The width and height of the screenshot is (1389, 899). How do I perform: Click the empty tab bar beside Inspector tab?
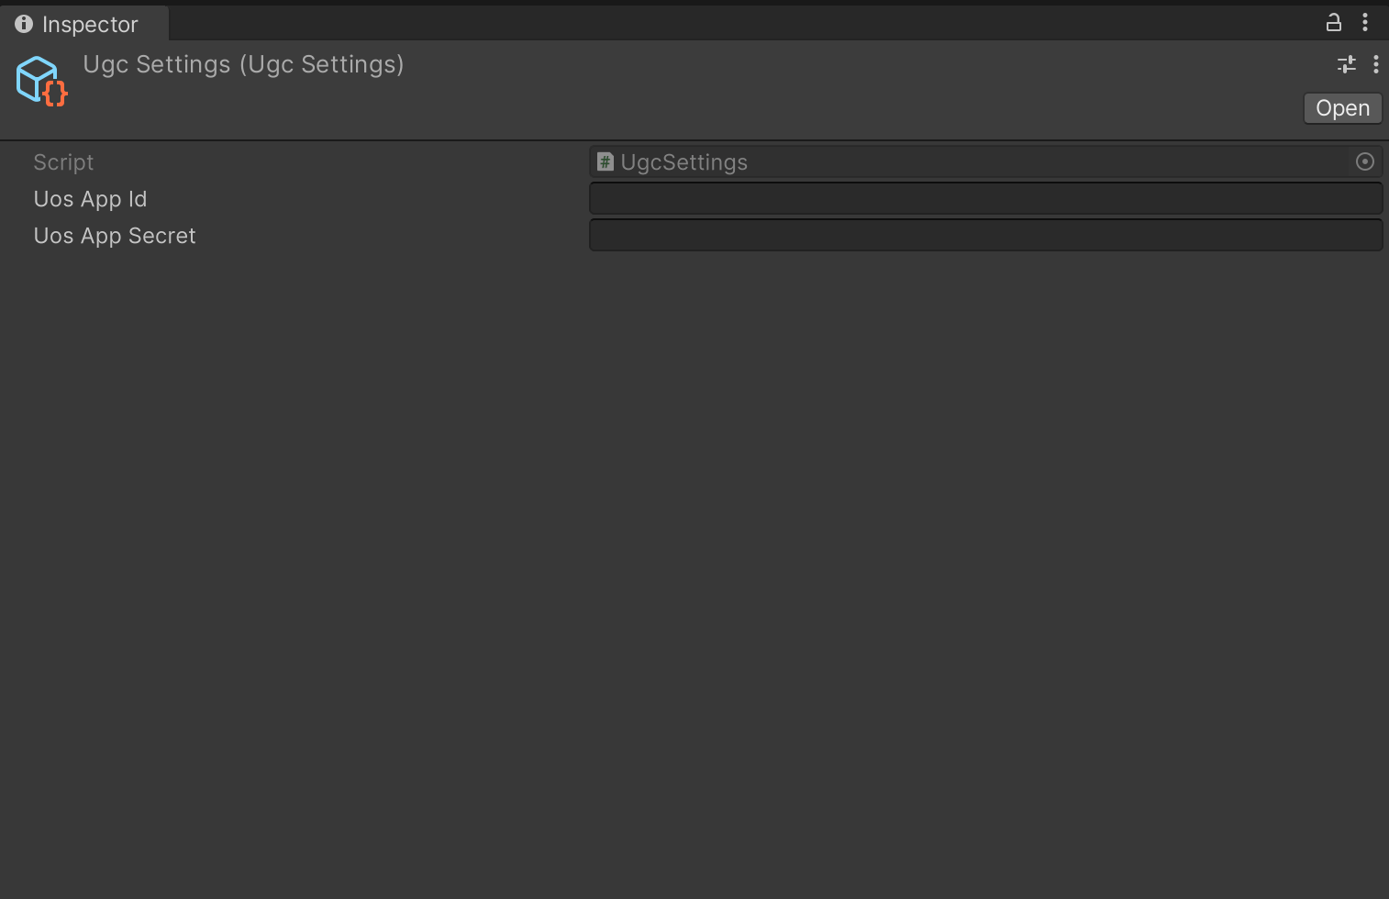(734, 23)
